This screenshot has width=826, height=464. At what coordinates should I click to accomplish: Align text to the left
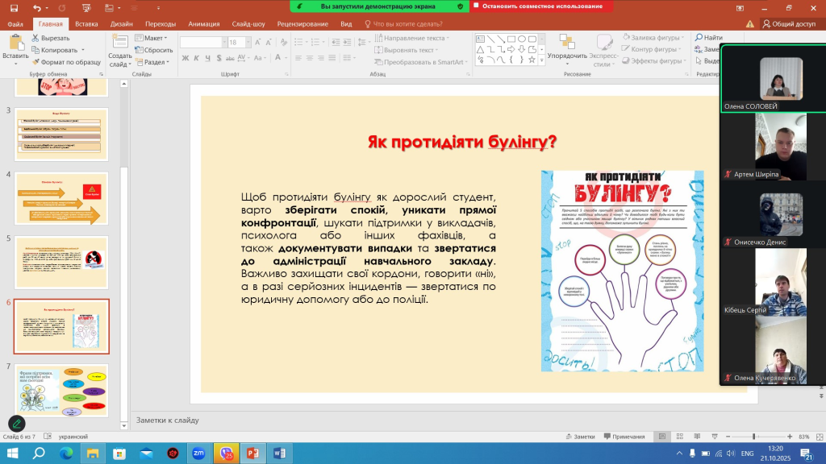[x=298, y=58]
